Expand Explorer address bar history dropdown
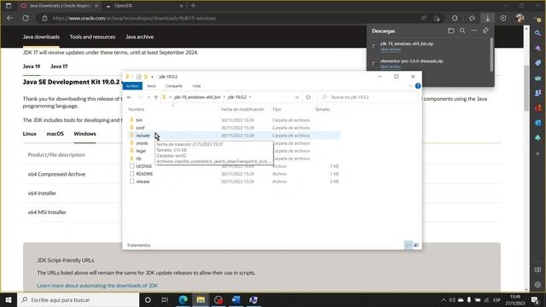This screenshot has width=546, height=307. point(297,97)
